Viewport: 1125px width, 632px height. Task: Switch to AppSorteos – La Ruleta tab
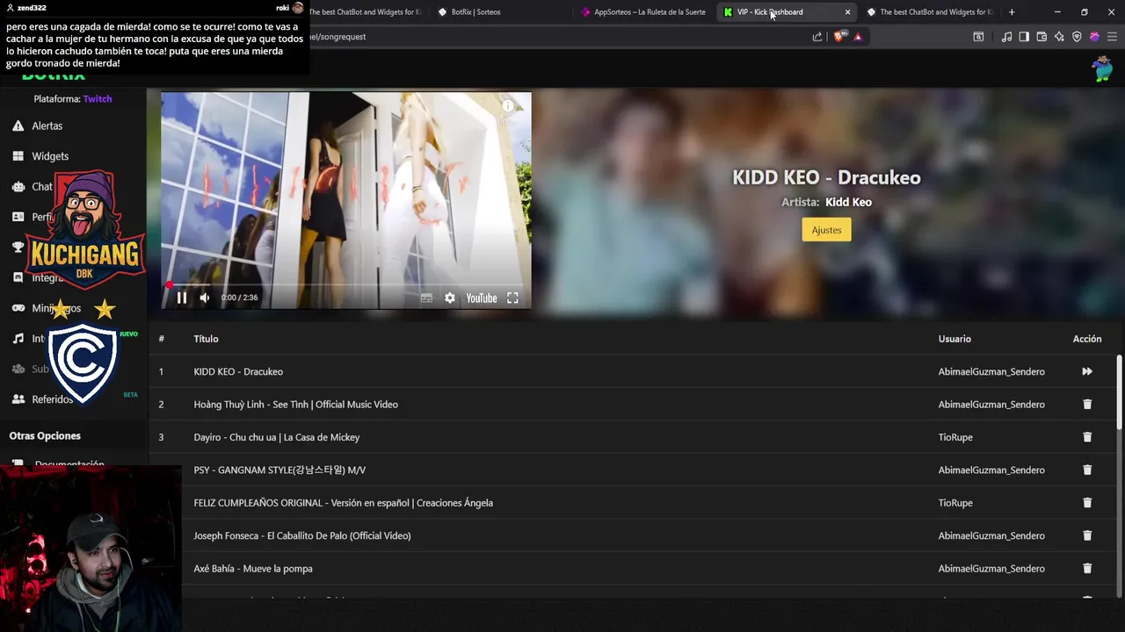(x=644, y=12)
